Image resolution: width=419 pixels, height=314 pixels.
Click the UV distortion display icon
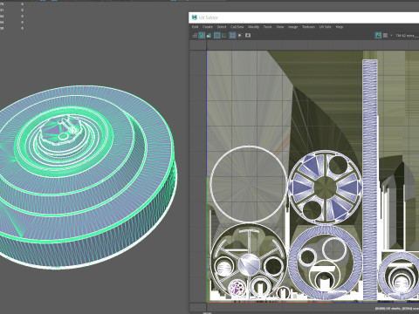pyautogui.click(x=209, y=36)
